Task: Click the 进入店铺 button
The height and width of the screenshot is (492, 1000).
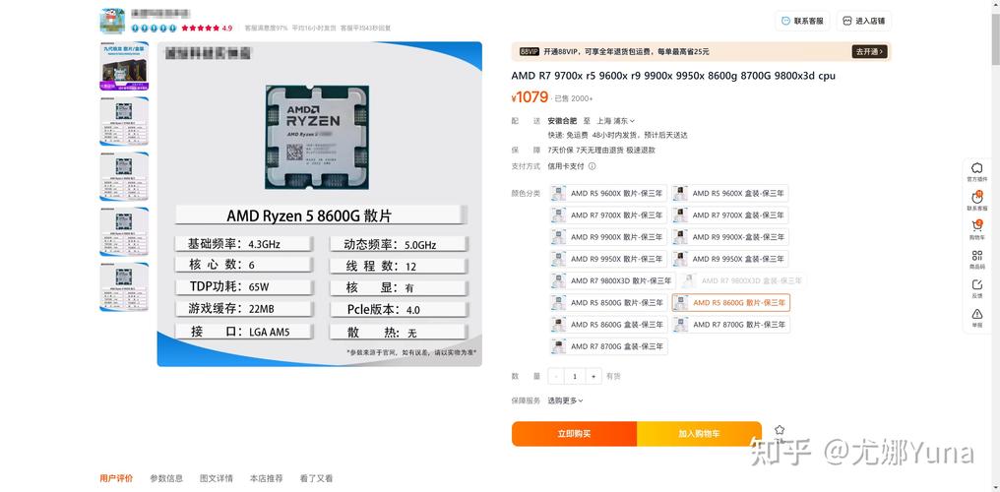Action: pyautogui.click(x=863, y=21)
